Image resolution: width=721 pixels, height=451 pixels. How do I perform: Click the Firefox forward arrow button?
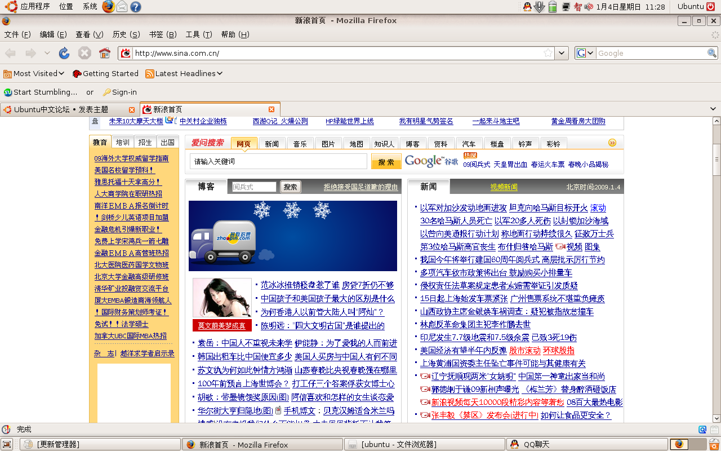point(30,53)
